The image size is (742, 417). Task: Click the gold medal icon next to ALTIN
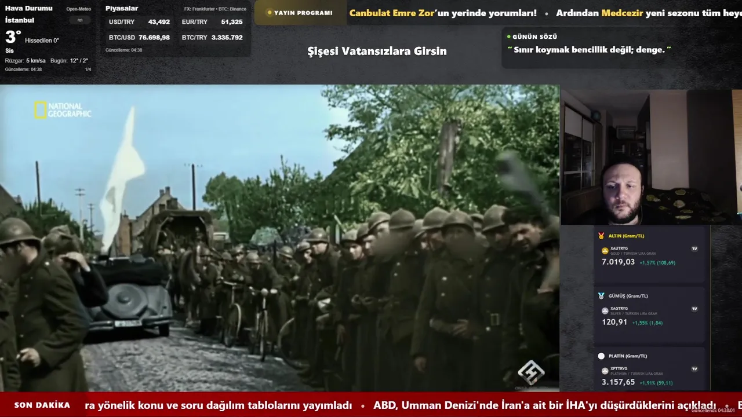click(601, 236)
